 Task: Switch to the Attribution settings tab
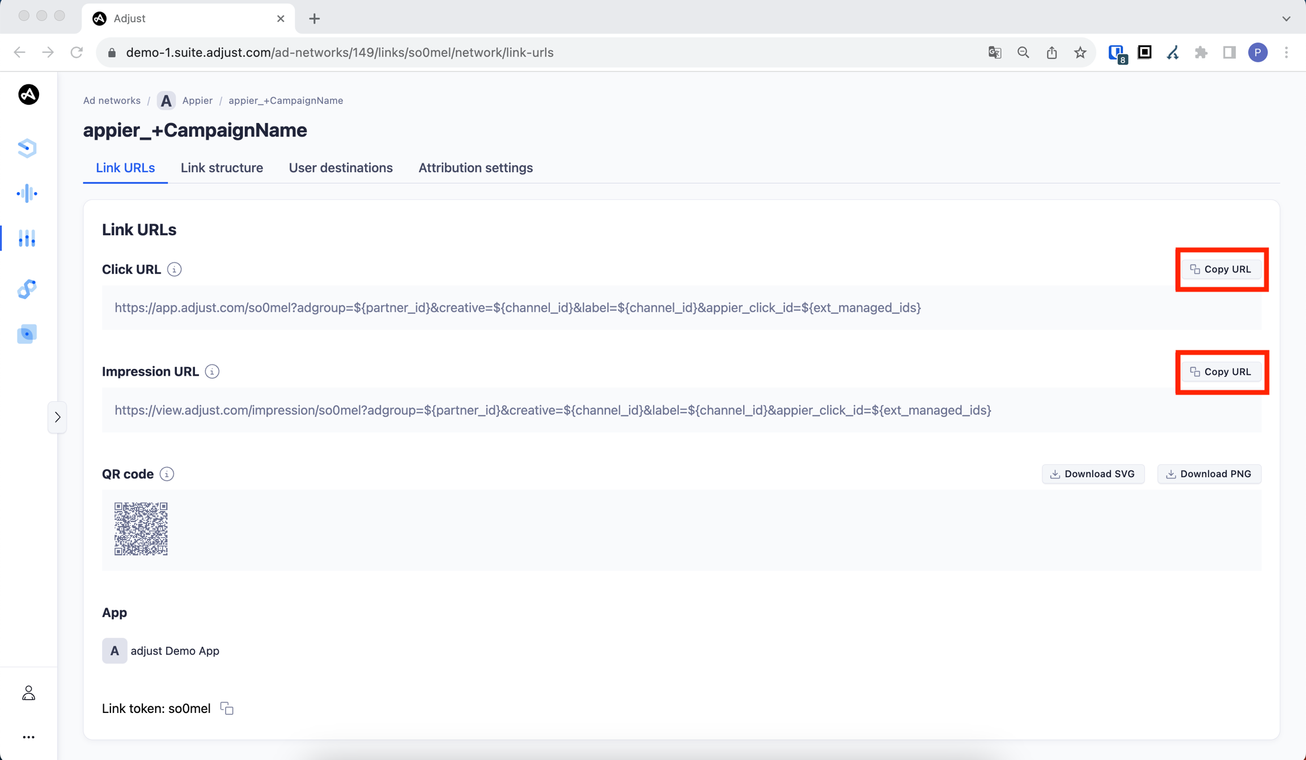475,168
